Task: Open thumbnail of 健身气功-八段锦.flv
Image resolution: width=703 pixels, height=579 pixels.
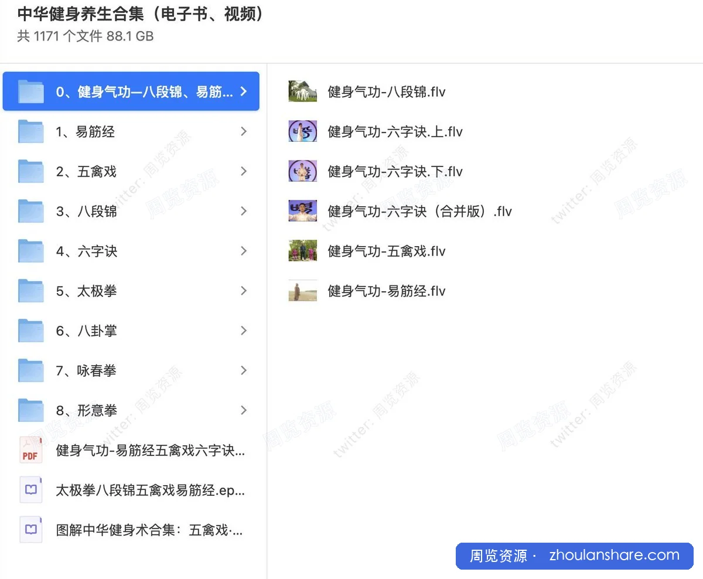Action: pyautogui.click(x=303, y=91)
